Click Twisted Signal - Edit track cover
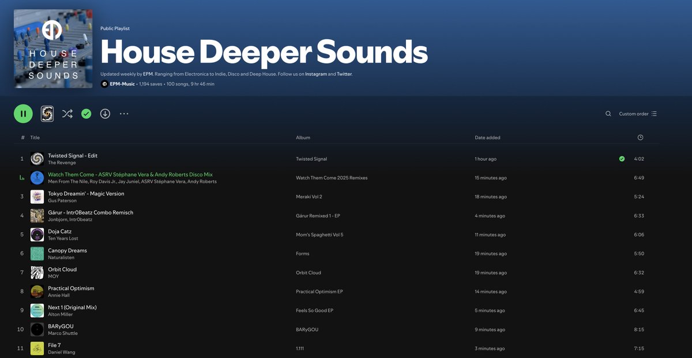 click(37, 159)
